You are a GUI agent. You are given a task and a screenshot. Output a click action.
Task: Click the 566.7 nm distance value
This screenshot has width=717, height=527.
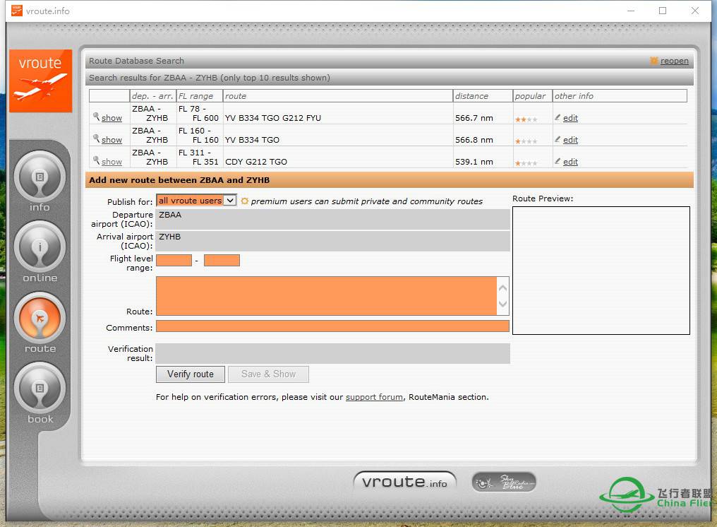pyautogui.click(x=474, y=118)
